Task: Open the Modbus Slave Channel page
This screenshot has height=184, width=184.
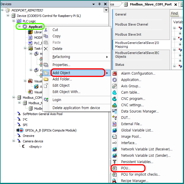Action: click(x=131, y=24)
